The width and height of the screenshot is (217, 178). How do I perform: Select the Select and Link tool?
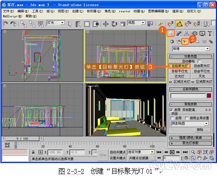tap(24, 24)
